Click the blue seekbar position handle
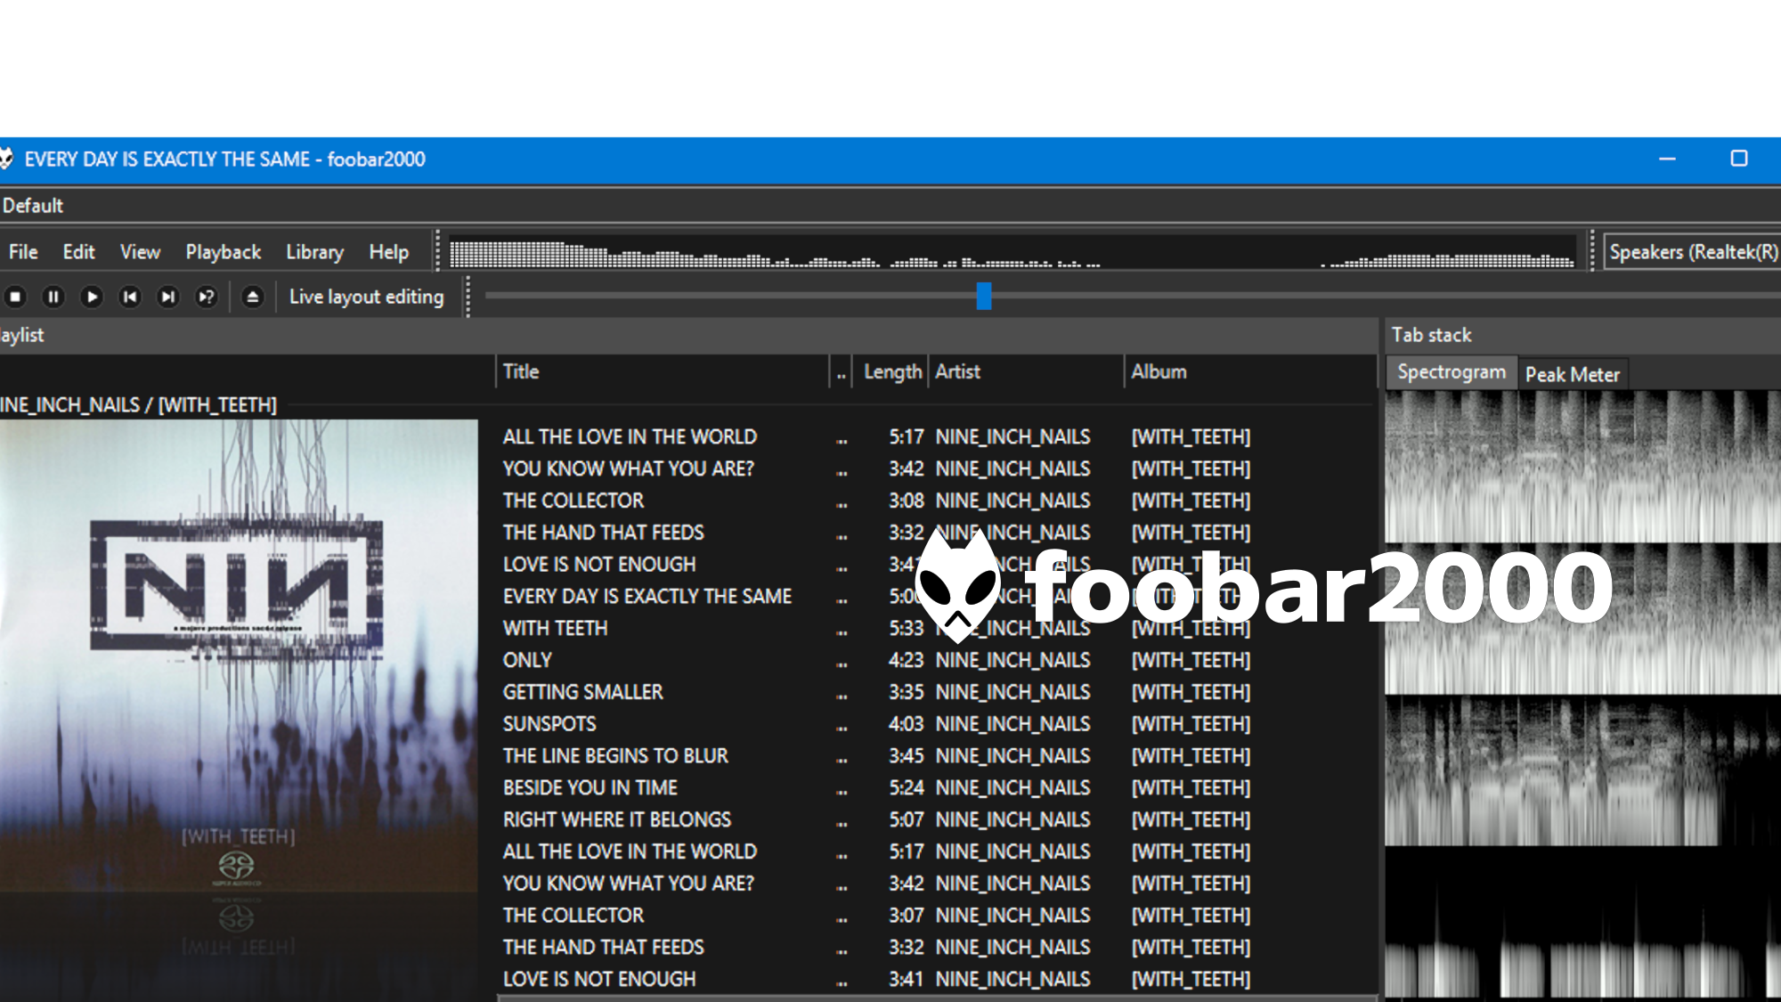This screenshot has width=1781, height=1002. point(984,296)
